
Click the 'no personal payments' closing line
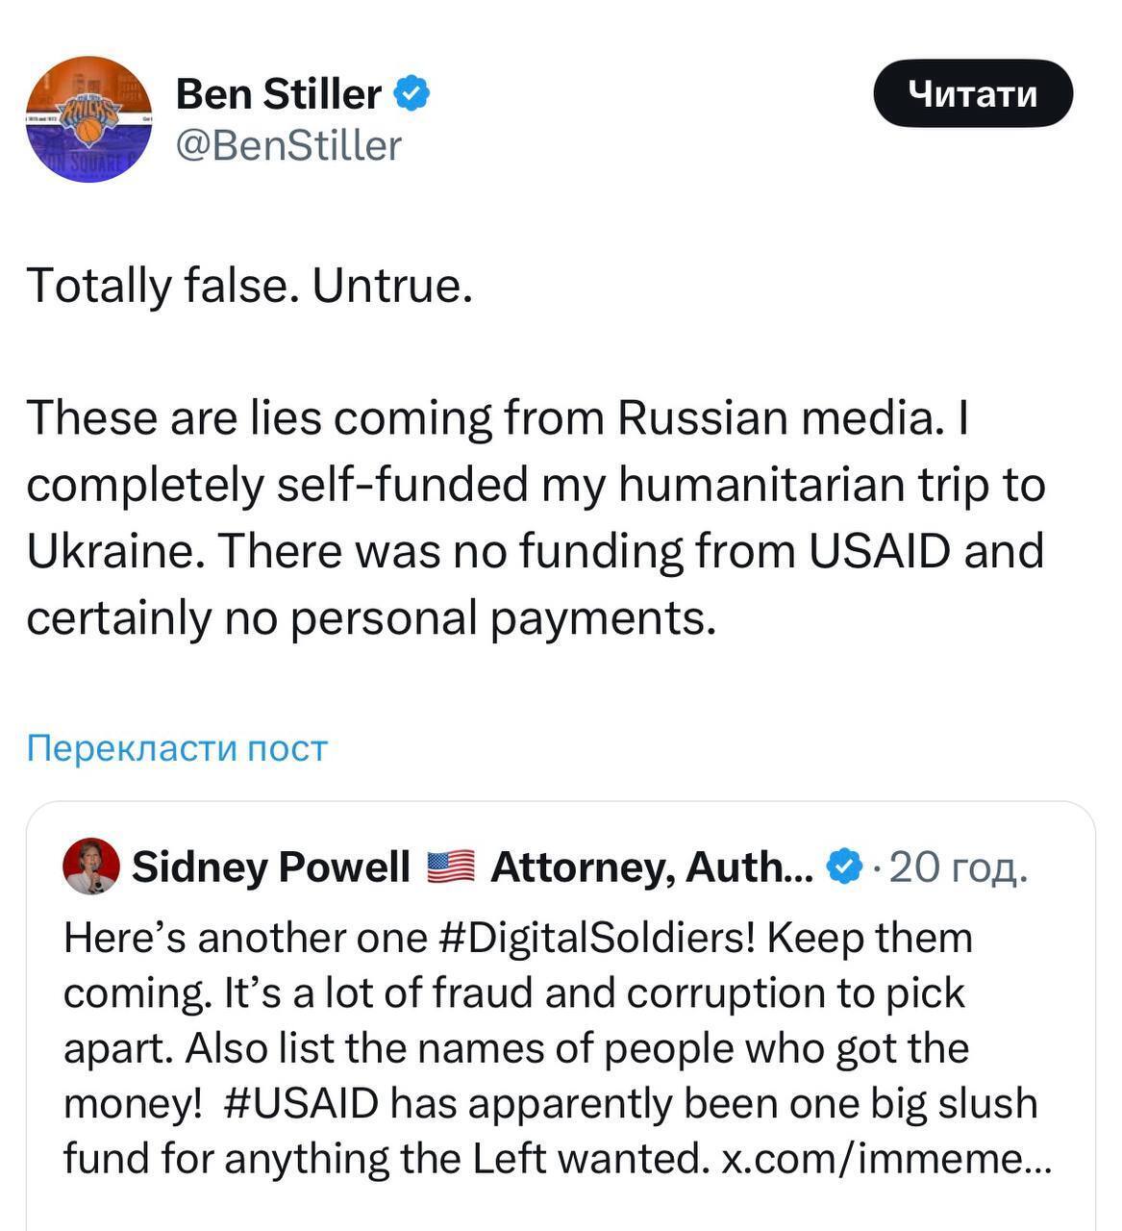coord(371,617)
